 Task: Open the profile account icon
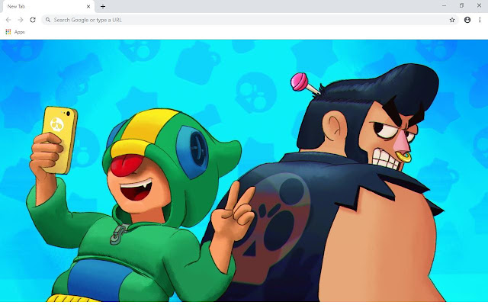[x=467, y=20]
